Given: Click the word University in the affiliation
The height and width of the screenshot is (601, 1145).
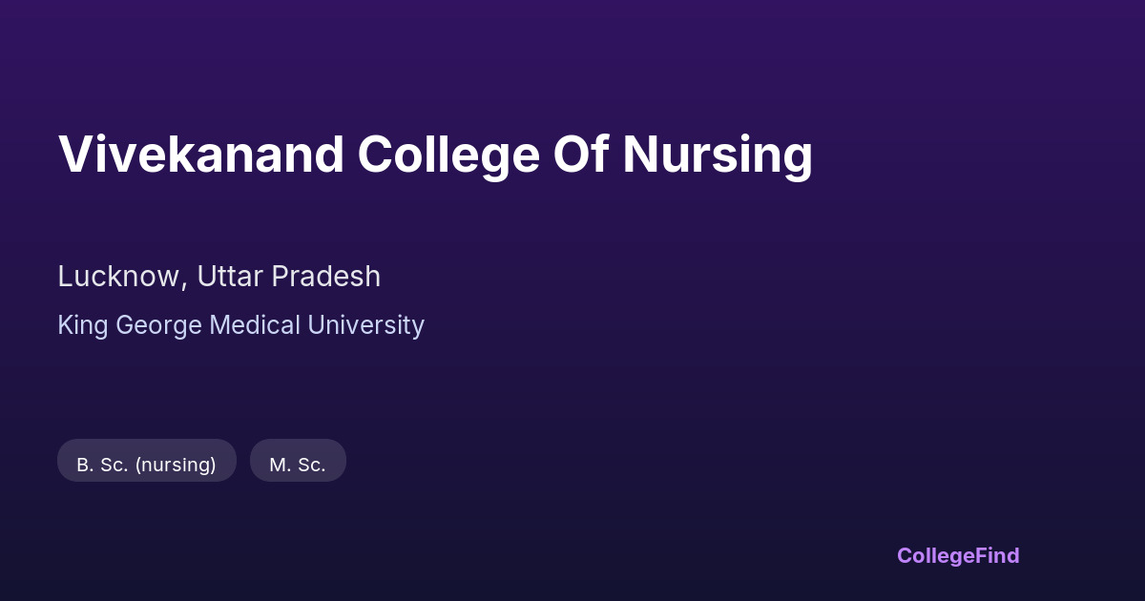Looking at the screenshot, I should pyautogui.click(x=365, y=325).
